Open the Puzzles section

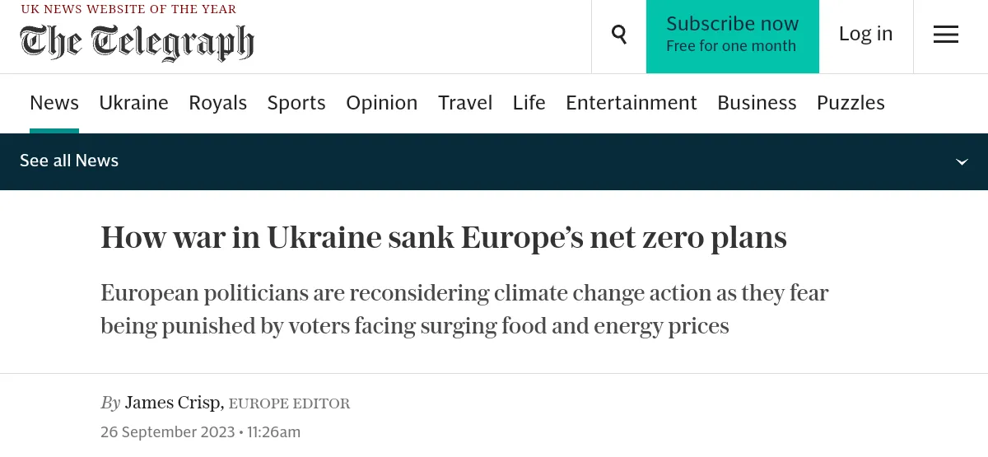click(x=851, y=103)
